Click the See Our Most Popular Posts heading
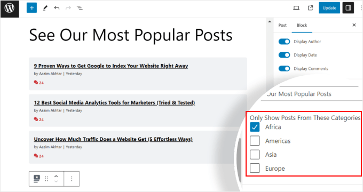This screenshot has height=192, width=363. [x=131, y=35]
